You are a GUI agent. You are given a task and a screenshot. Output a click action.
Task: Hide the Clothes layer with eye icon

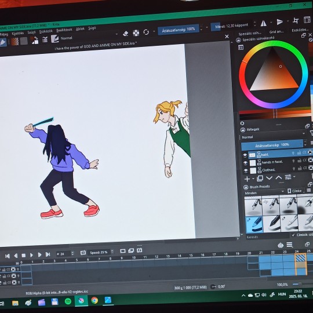click(246, 171)
